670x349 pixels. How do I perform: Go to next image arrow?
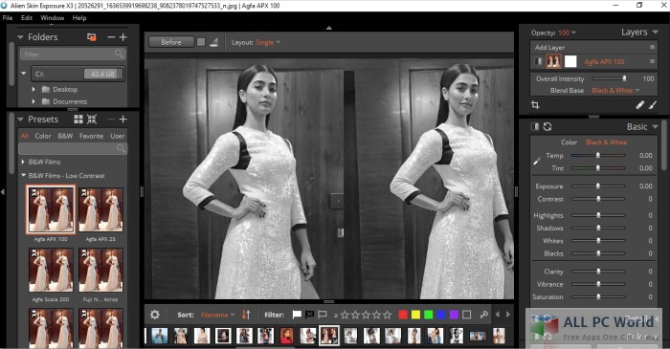508,315
